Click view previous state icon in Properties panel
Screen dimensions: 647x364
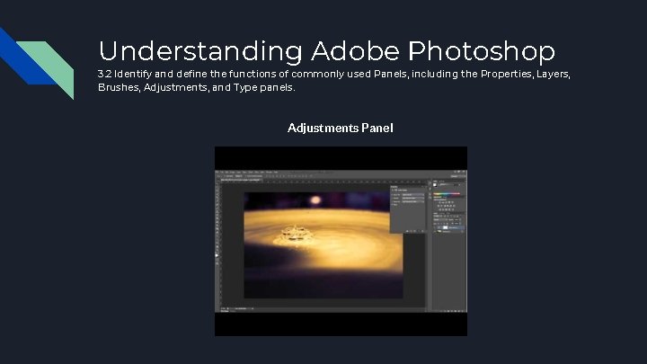point(411,231)
